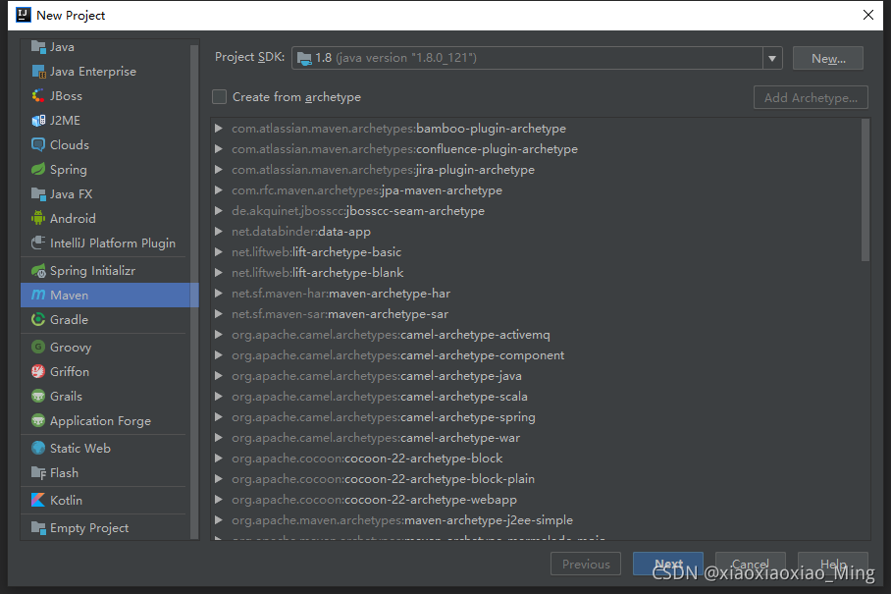Image resolution: width=891 pixels, height=594 pixels.
Task: Click the Empty Project icon
Action: (38, 528)
